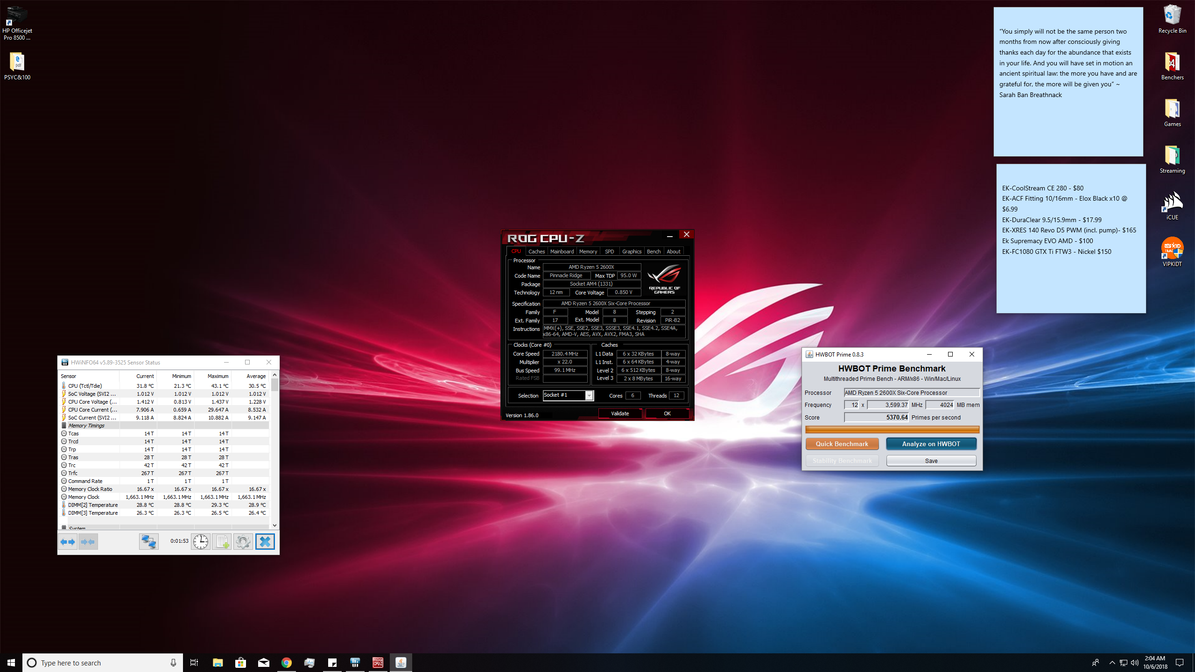
Task: Open Microsoft Store taskbar icon
Action: [240, 663]
